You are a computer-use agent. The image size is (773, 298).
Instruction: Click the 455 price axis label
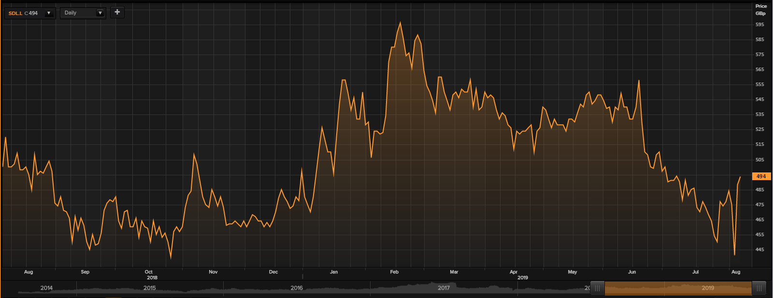(x=760, y=235)
